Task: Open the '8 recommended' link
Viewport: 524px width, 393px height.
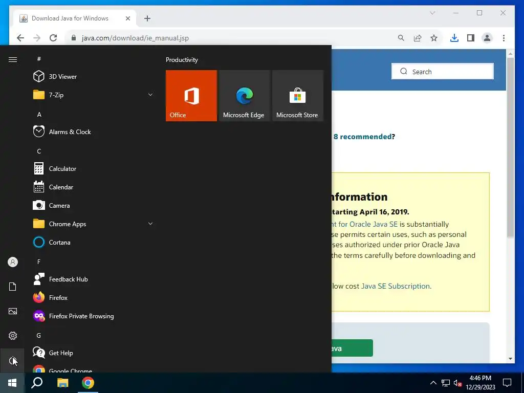Action: (x=363, y=136)
